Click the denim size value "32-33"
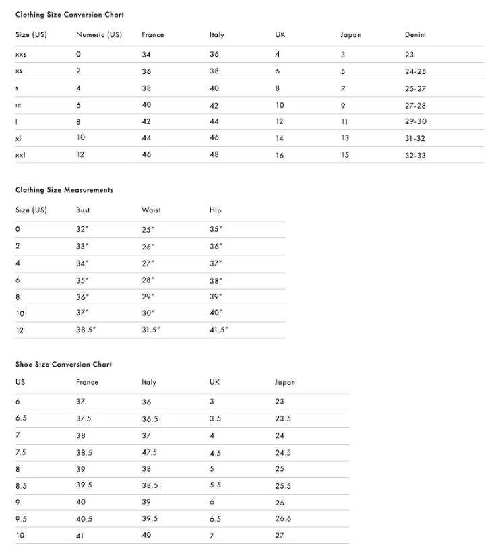498x558 pixels. (x=415, y=155)
